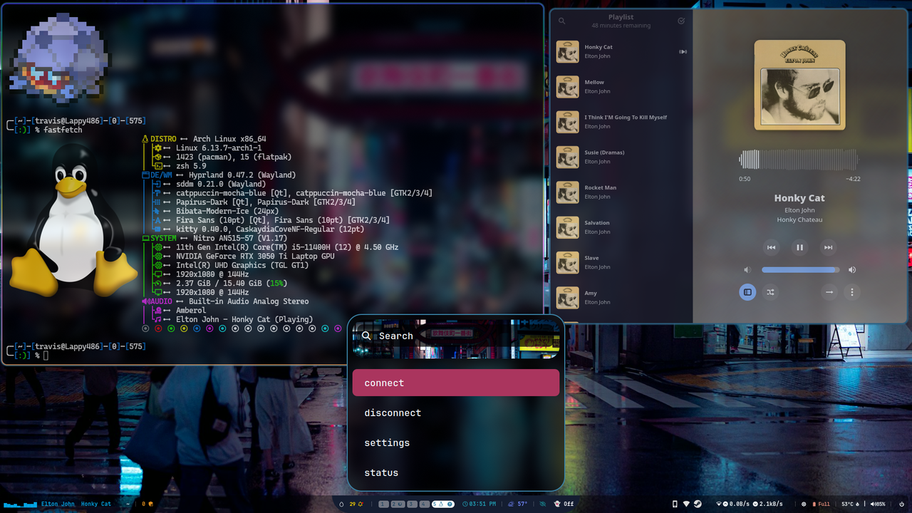Click the Mellow album thumbnail
The image size is (912, 513).
(567, 86)
